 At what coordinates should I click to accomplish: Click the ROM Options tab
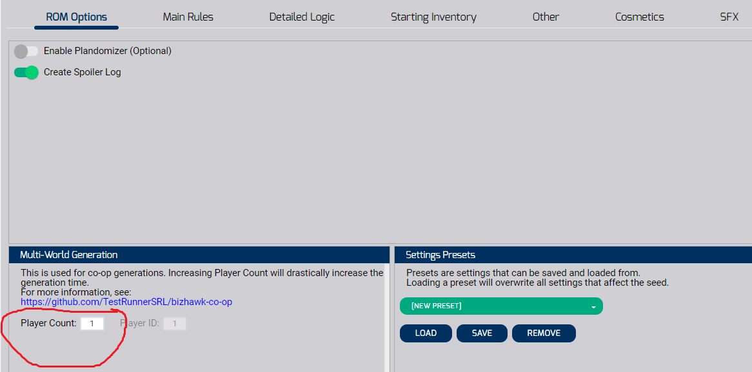tap(76, 17)
